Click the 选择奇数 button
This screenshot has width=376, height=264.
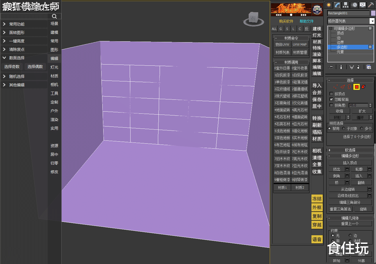pos(12,67)
